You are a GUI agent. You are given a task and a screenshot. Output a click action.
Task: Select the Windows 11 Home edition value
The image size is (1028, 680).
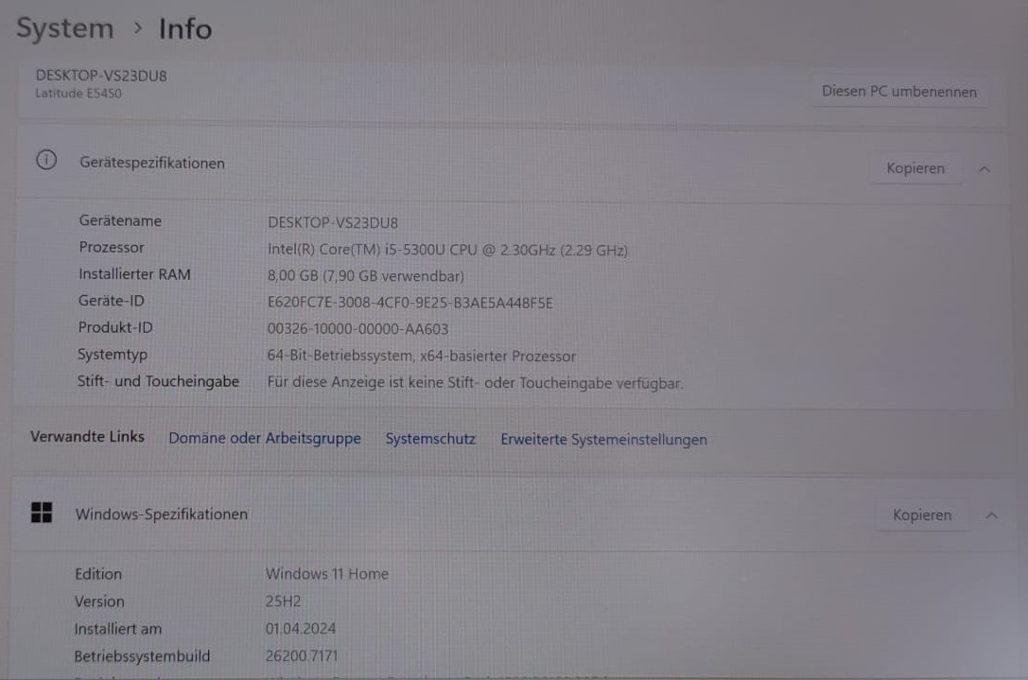coord(326,574)
